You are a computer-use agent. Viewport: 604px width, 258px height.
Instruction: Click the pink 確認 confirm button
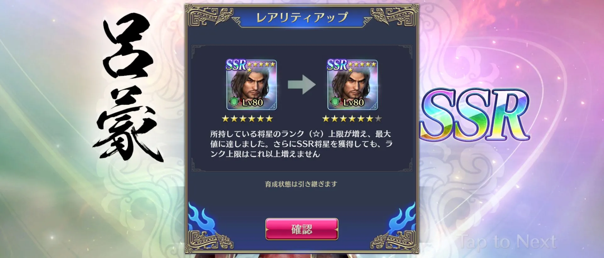pos(302,229)
